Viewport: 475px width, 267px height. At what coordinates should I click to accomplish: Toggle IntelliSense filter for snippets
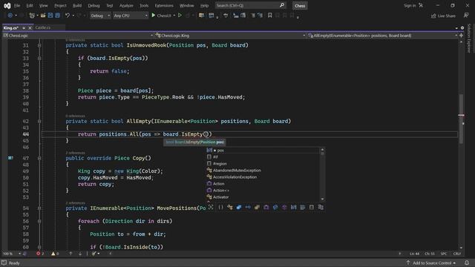pyautogui.click(x=312, y=208)
